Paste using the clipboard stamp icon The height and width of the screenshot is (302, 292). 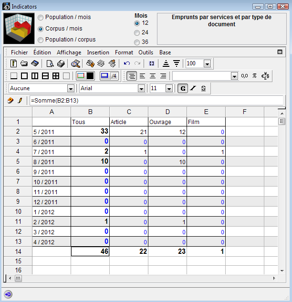[x=112, y=63]
